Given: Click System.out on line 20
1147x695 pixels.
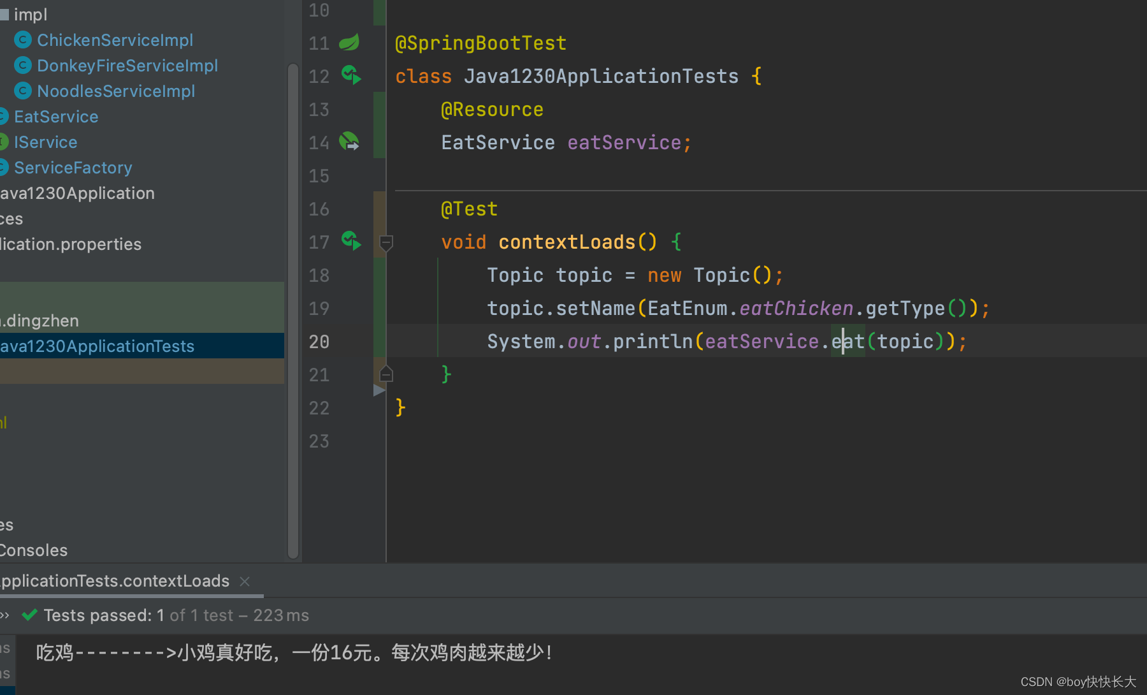Looking at the screenshot, I should pyautogui.click(x=544, y=341).
